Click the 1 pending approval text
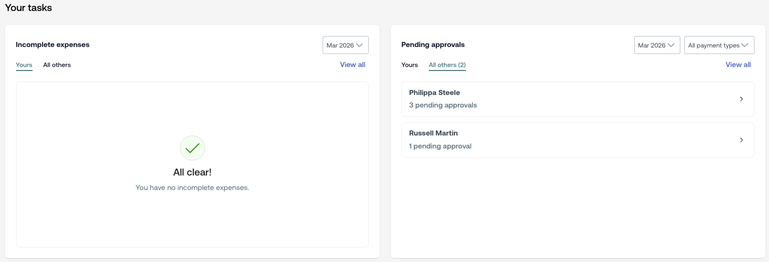Screen dimensions: 769x262 (x=440, y=146)
